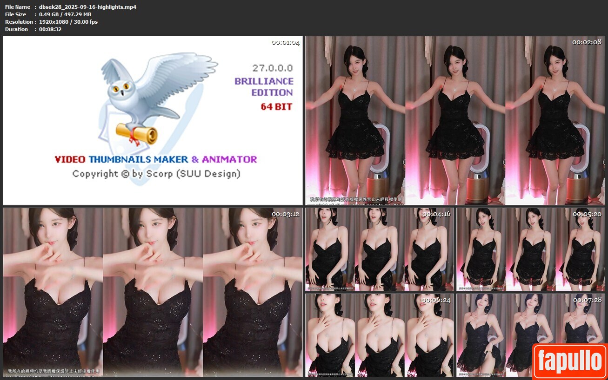Select the frame at 00:04:16
This screenshot has height=380, width=608.
point(379,249)
